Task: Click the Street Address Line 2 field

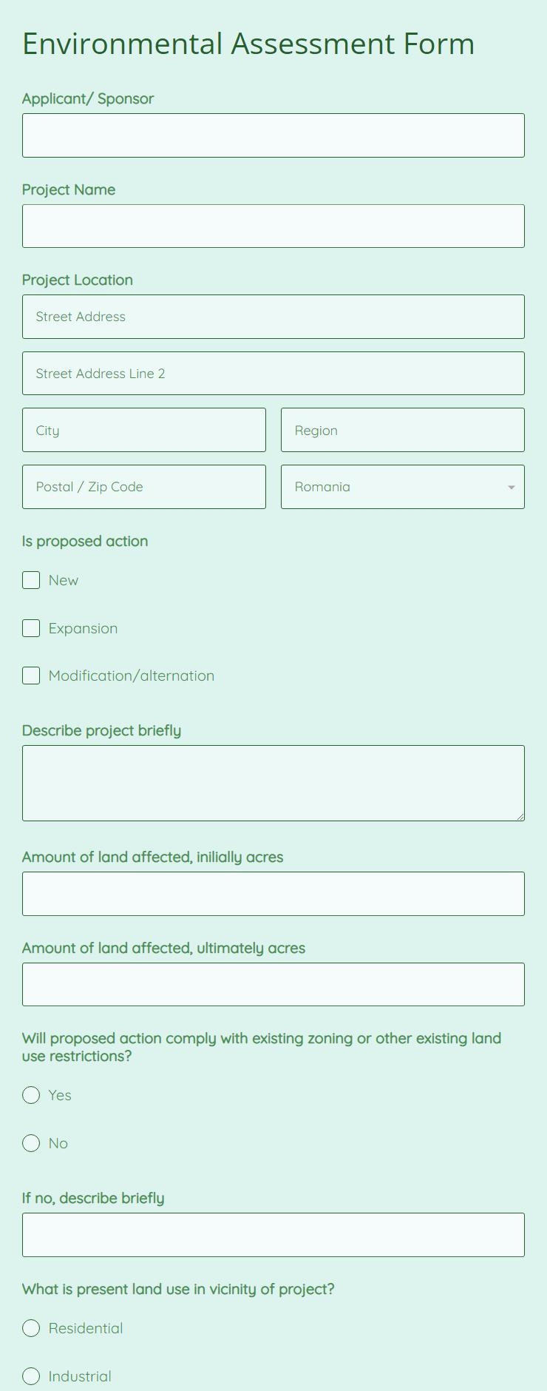Action: (x=273, y=373)
